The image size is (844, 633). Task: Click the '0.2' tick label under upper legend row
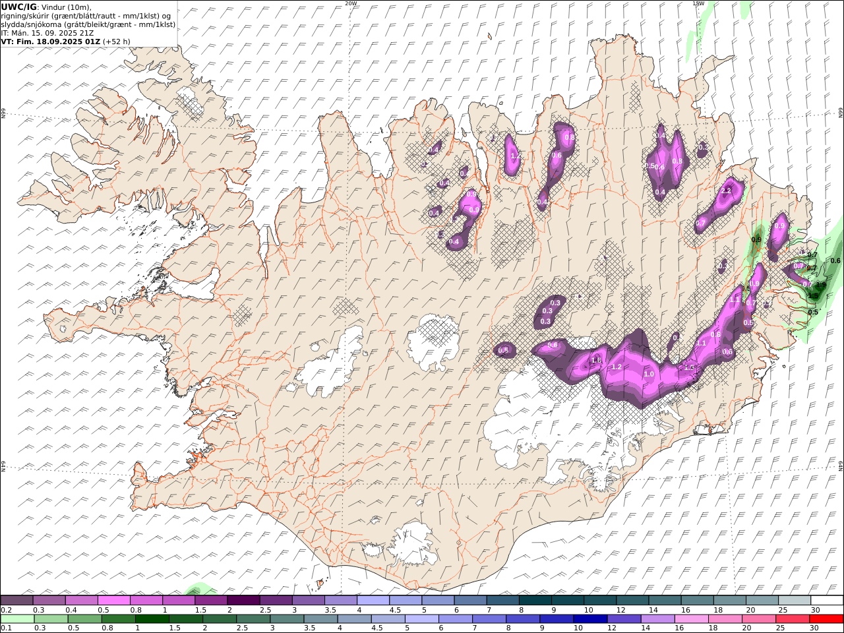[5, 610]
